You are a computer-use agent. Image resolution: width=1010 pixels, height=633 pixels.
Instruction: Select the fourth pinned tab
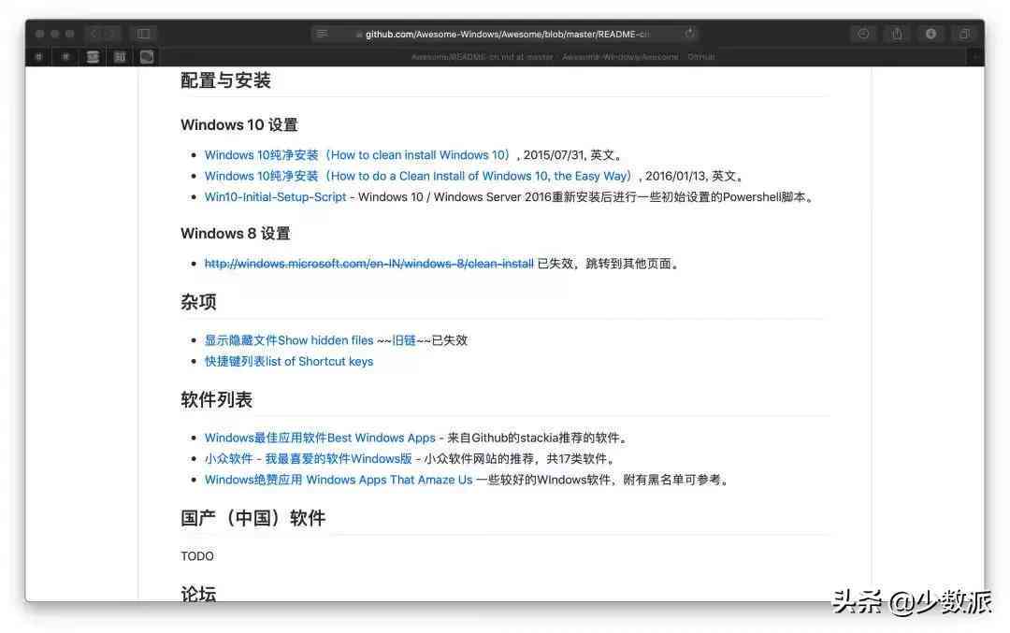(x=120, y=57)
